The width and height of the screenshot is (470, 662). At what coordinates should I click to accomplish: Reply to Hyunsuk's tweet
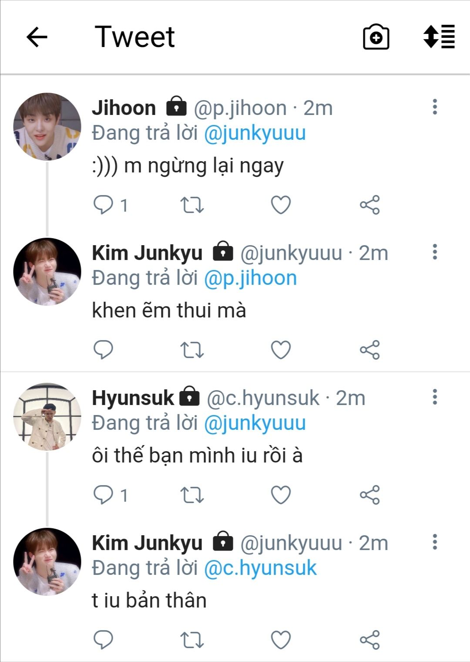tap(104, 495)
